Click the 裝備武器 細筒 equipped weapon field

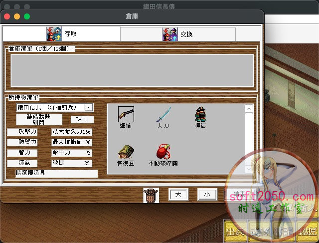click(x=39, y=119)
